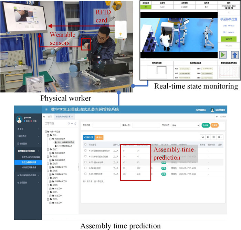This screenshot has height=230, width=241.
Task: Click the blue 重新计算 button
Action: coord(89,137)
